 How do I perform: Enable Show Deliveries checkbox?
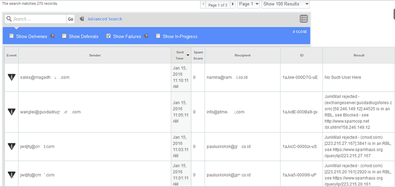point(11,36)
